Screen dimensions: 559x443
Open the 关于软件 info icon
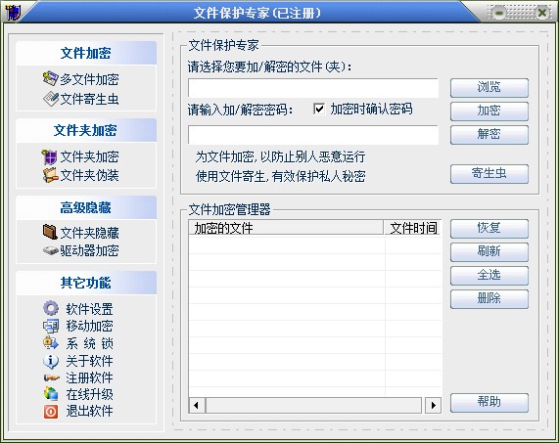[51, 361]
